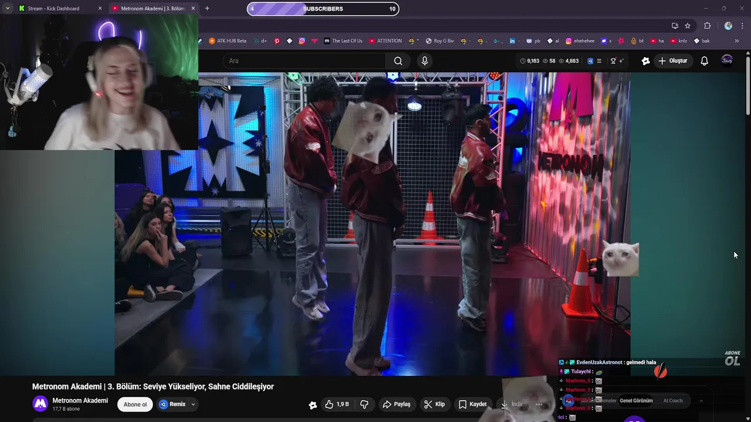Image resolution: width=751 pixels, height=422 pixels.
Task: Click the SUBSCRIBERS goal progress bar
Action: 323,9
